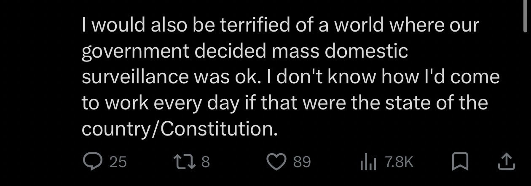Click the repost count of 8

pos(205,162)
